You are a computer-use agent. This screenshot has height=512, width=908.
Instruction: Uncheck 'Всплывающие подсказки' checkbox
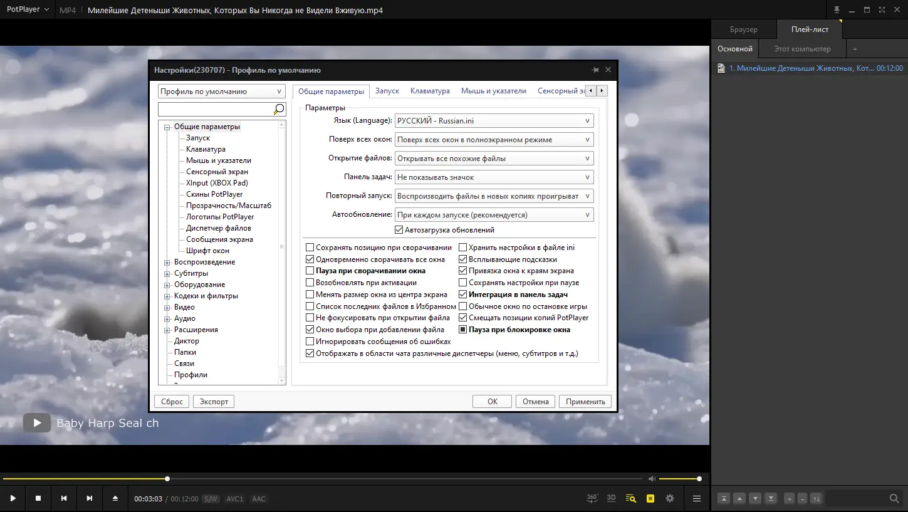463,259
